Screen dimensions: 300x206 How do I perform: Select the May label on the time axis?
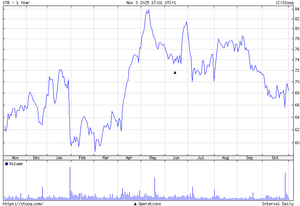coord(153,158)
